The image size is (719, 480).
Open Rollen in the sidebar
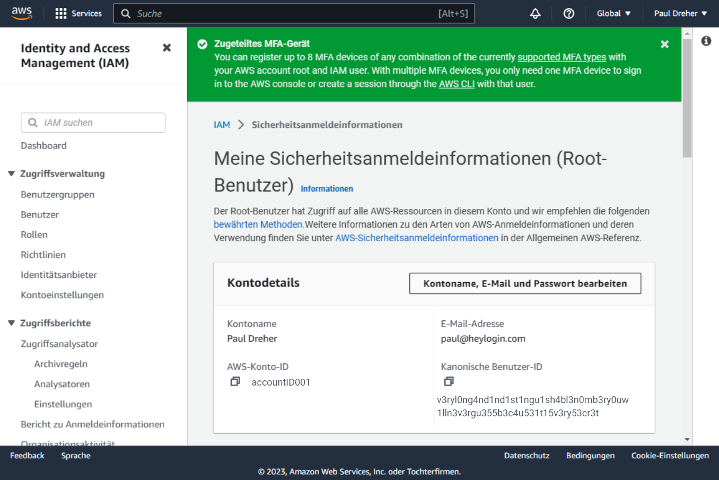(x=34, y=235)
